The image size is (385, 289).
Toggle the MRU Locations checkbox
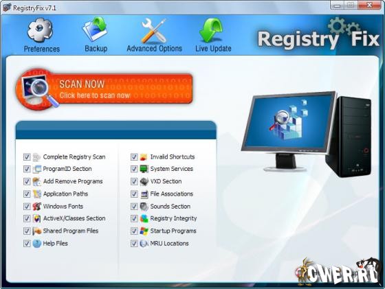134,244
